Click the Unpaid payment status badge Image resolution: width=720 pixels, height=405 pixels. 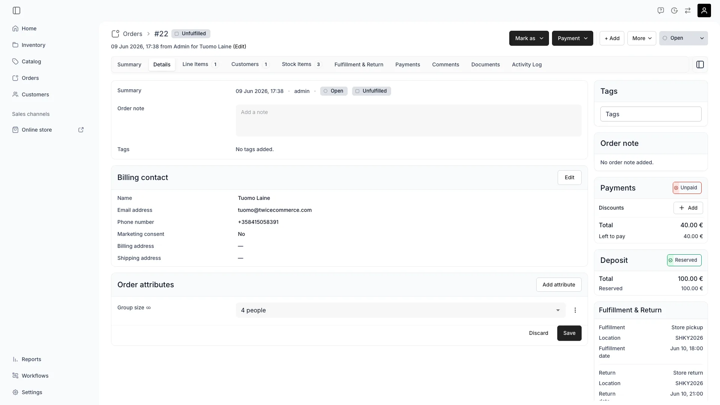pos(687,188)
